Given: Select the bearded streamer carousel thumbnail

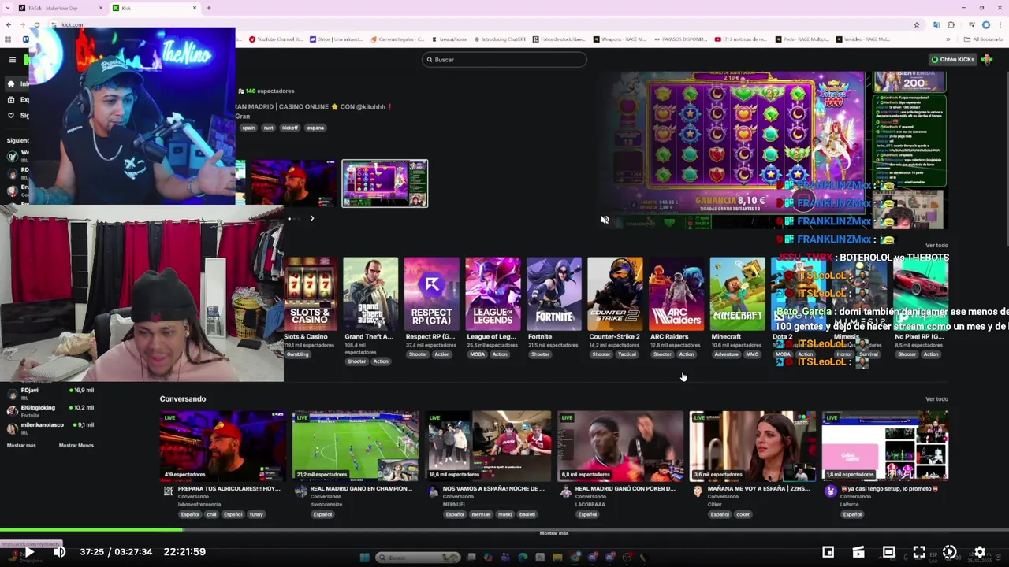Looking at the screenshot, I should pyautogui.click(x=293, y=183).
